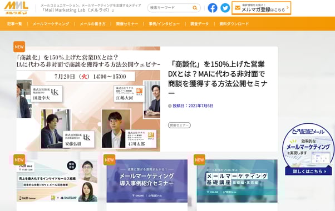Open the 記事一覧 menu item
This screenshot has height=211, width=335.
click(14, 24)
